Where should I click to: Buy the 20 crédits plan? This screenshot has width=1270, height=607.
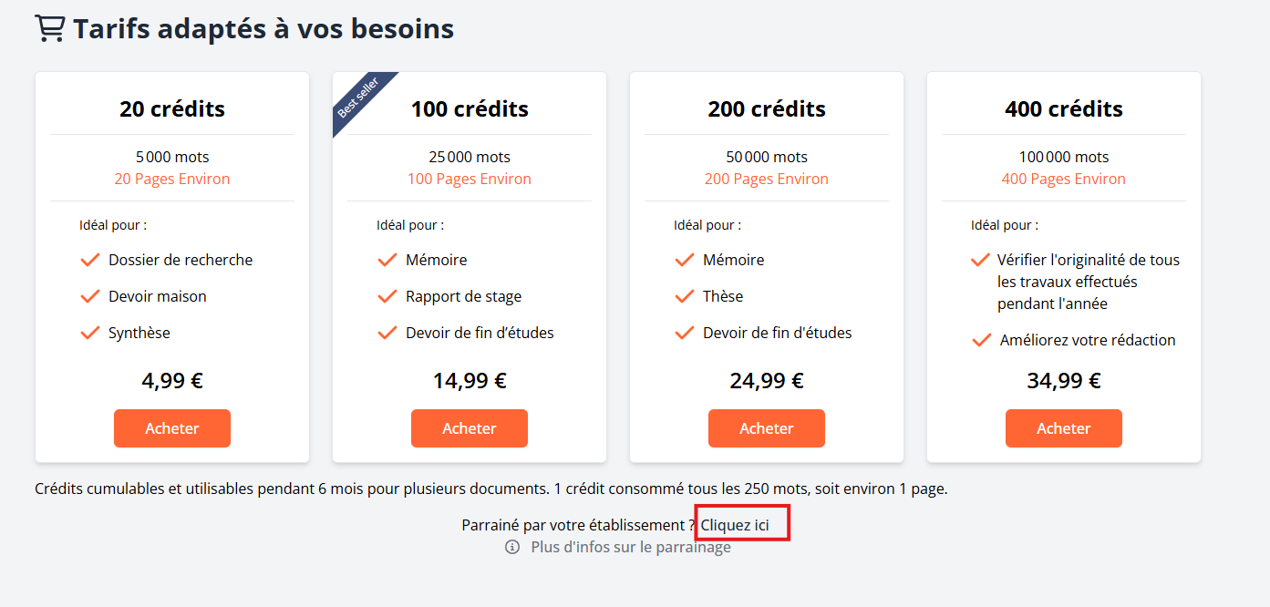[x=172, y=428]
